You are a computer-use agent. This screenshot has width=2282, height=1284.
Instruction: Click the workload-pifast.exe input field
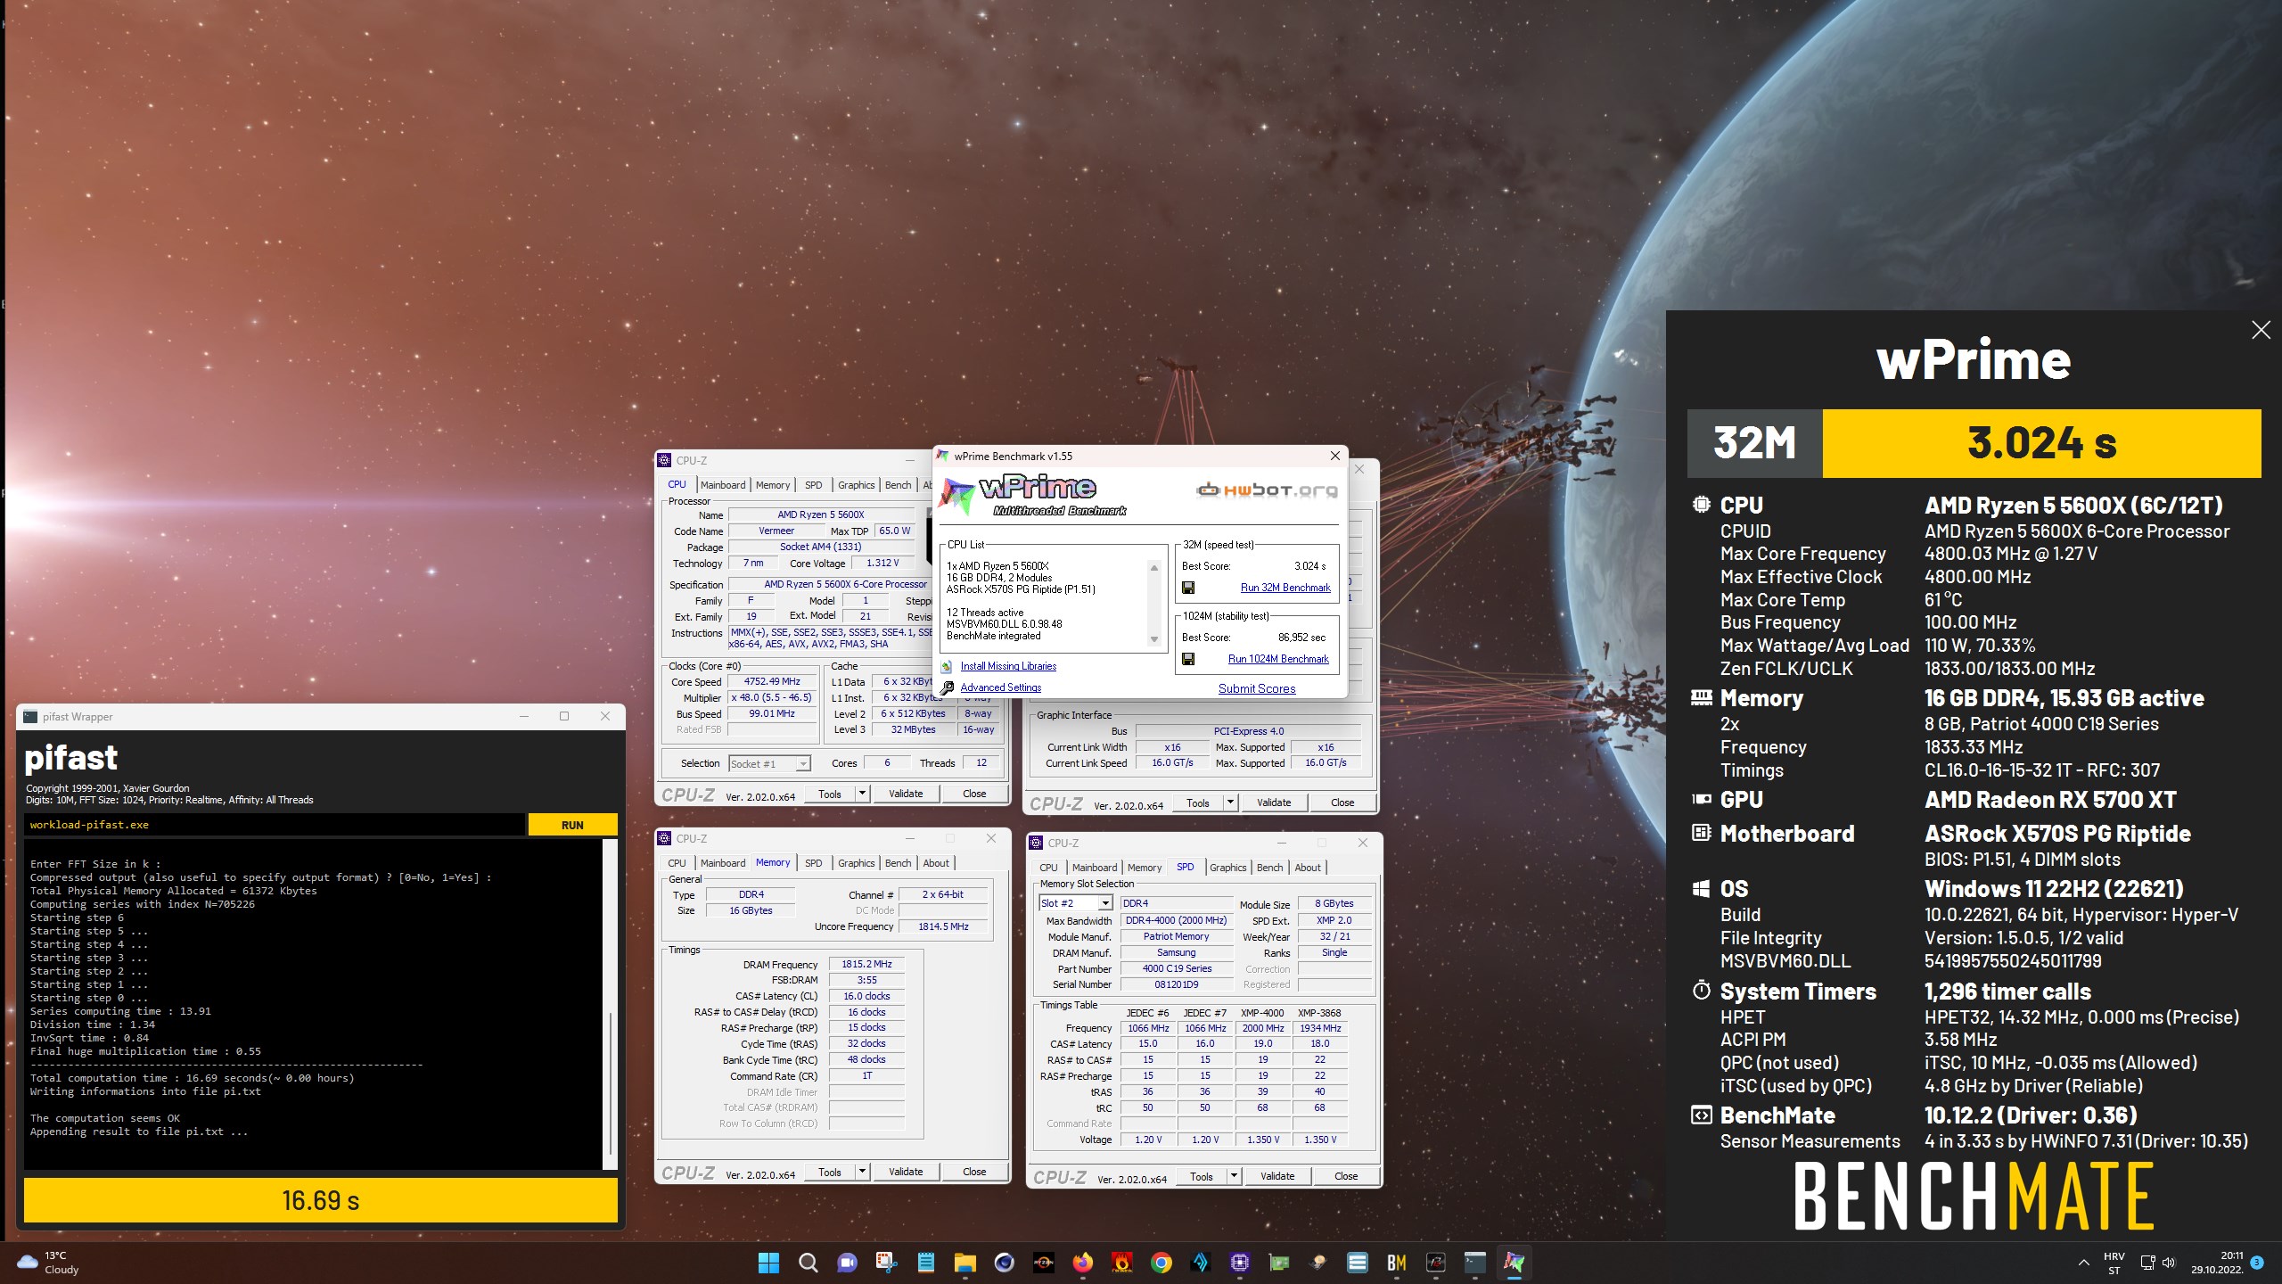pyautogui.click(x=275, y=825)
